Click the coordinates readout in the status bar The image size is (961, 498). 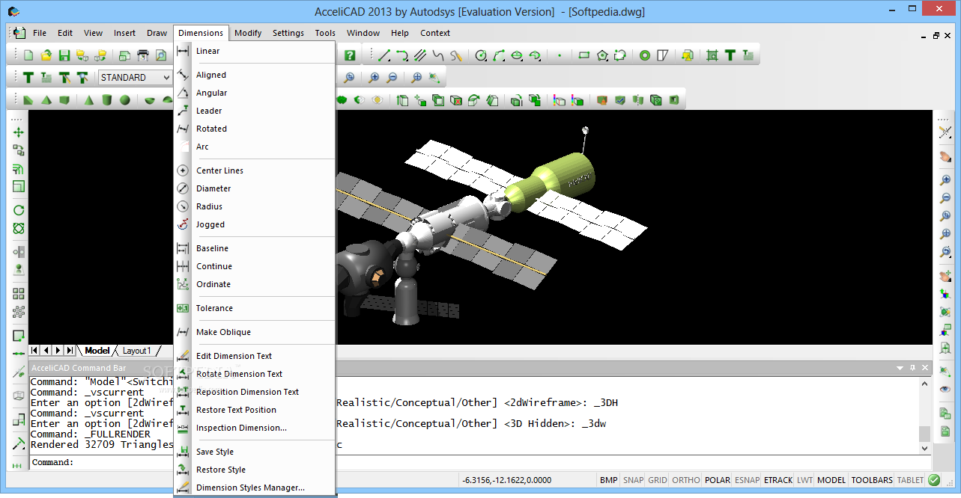coord(506,480)
